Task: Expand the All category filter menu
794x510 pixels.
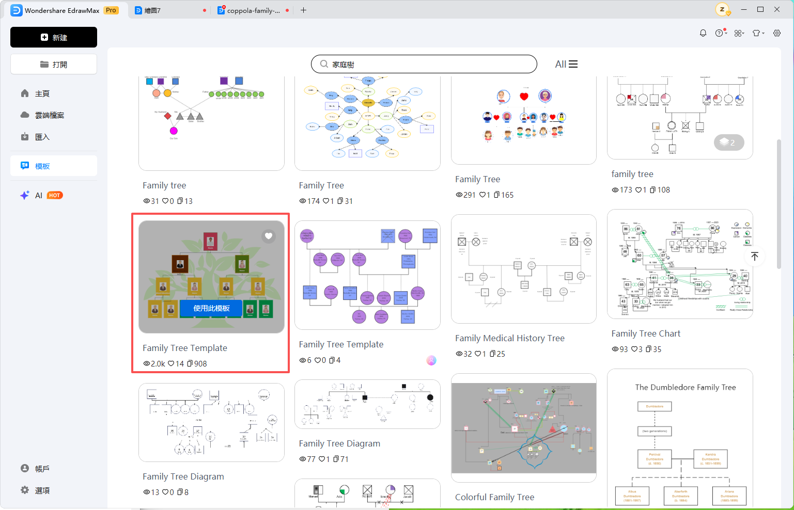Action: [x=566, y=64]
